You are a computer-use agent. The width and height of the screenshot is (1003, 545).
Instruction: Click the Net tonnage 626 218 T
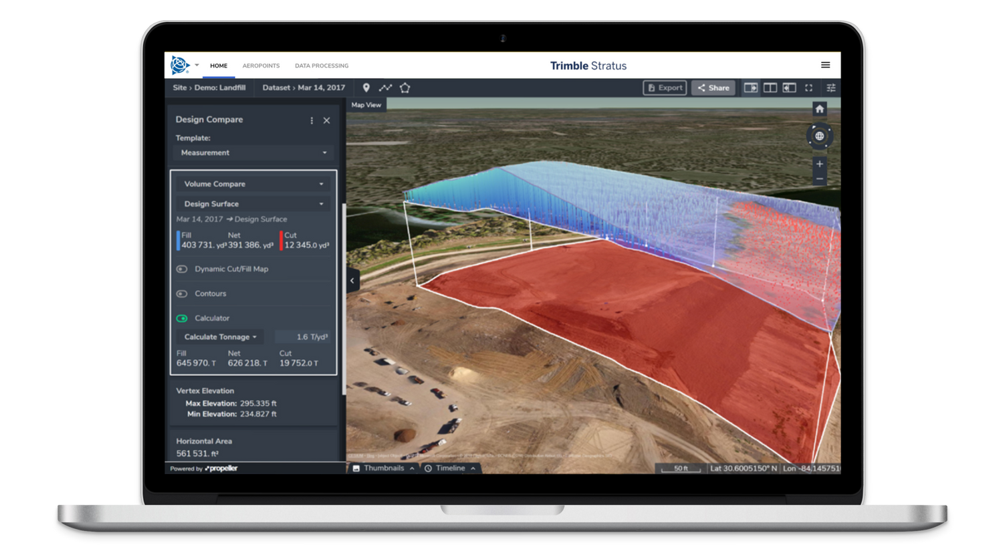(247, 363)
